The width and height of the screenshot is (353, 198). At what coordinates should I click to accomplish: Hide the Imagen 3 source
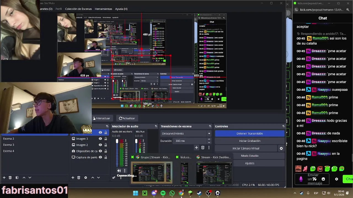tap(100, 139)
